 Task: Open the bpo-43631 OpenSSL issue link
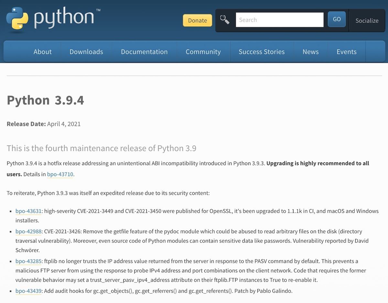click(x=28, y=211)
